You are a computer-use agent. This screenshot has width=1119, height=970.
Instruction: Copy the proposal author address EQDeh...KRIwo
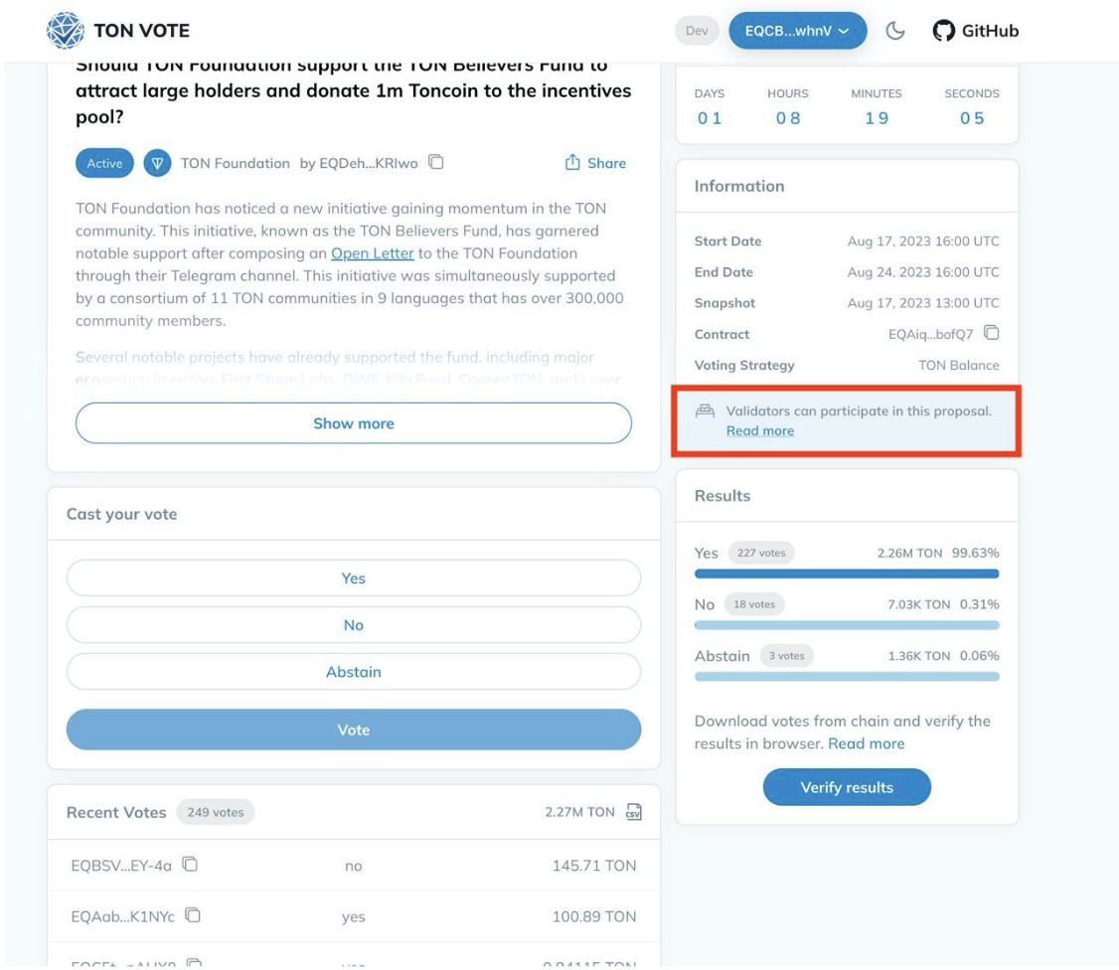[436, 162]
